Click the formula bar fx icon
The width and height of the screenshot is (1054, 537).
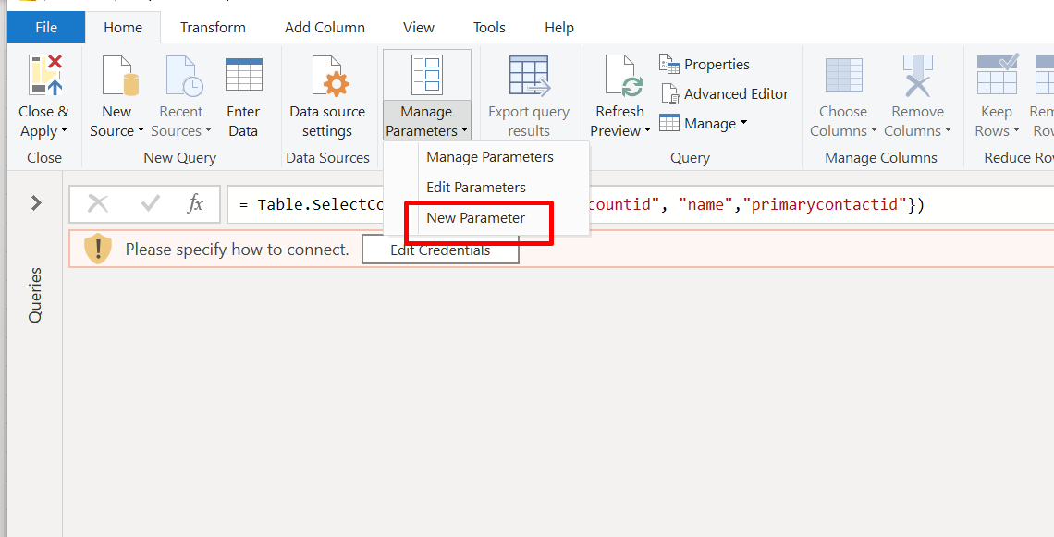pyautogui.click(x=195, y=204)
